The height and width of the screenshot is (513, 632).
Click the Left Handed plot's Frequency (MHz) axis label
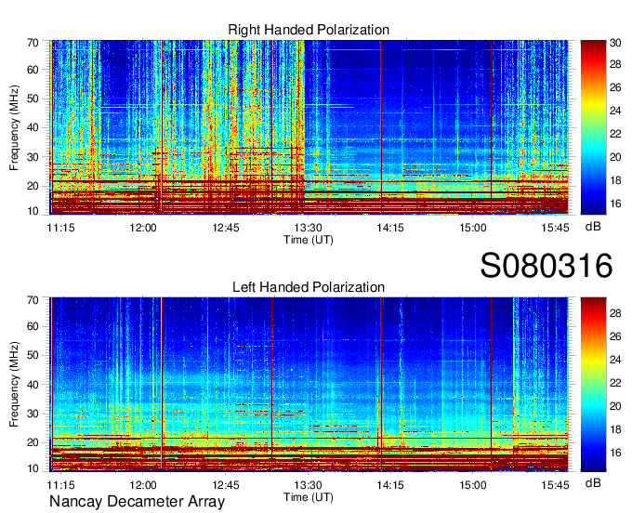(14, 385)
